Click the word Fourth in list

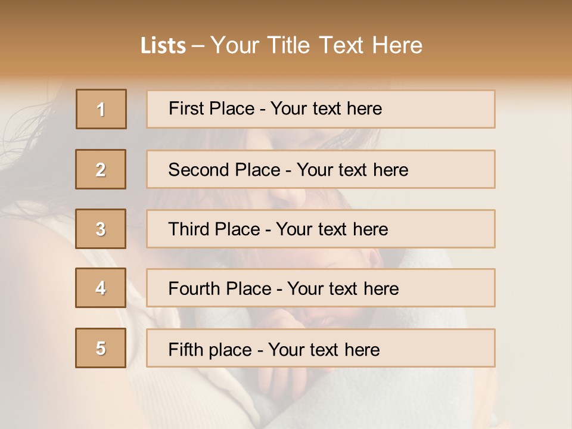[x=194, y=288]
